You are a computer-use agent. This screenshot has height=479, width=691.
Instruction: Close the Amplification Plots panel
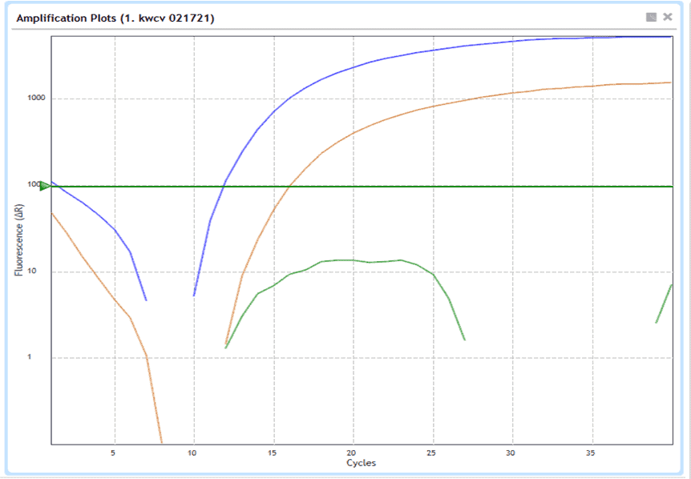(x=669, y=17)
